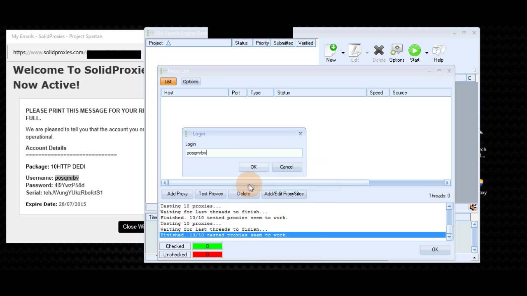Select password text 4i9YwzP58d in email
Image resolution: width=527 pixels, height=296 pixels.
pos(70,185)
